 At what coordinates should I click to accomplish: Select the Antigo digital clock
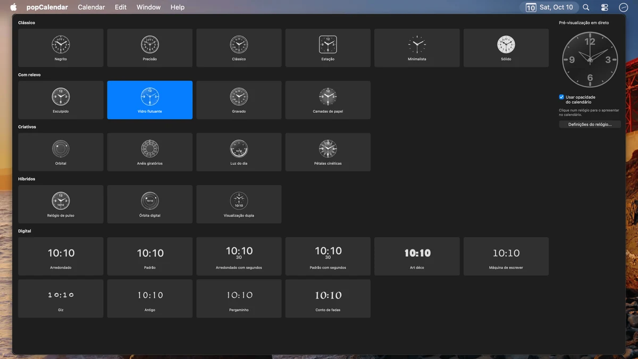pyautogui.click(x=150, y=299)
